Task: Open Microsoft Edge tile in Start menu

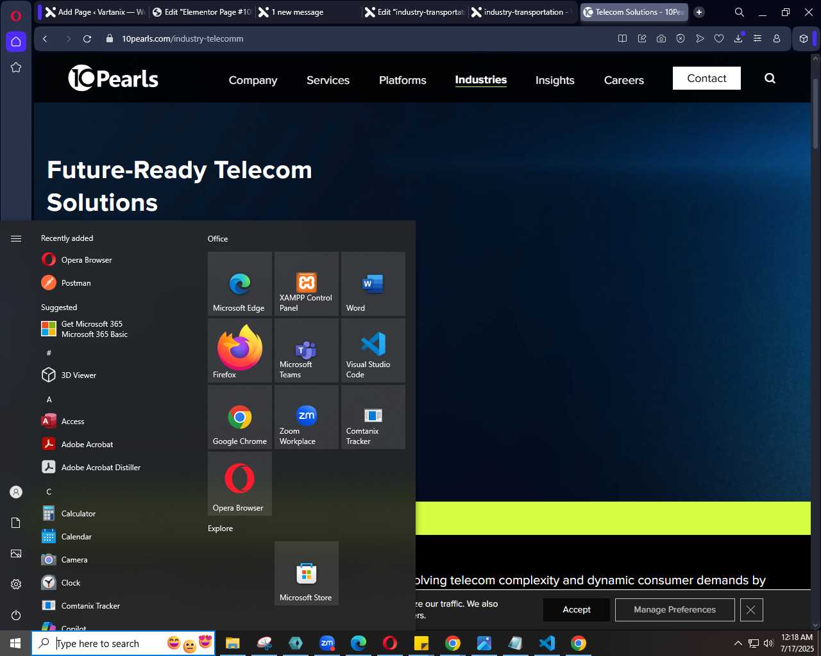Action: click(240, 284)
